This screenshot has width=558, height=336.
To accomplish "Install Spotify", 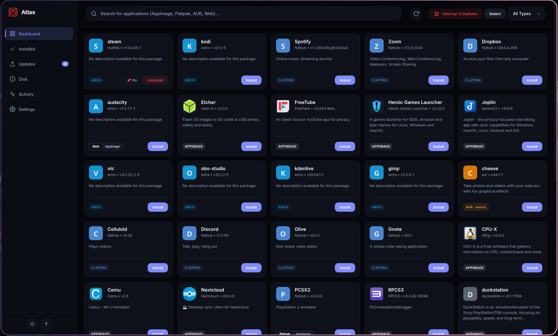I will [x=345, y=80].
